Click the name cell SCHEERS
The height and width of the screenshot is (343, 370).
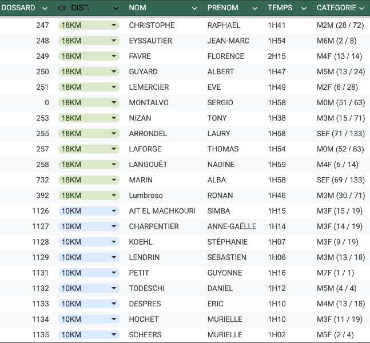click(145, 335)
